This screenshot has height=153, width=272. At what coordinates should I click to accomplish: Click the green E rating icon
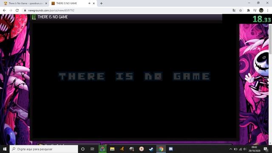34,17
